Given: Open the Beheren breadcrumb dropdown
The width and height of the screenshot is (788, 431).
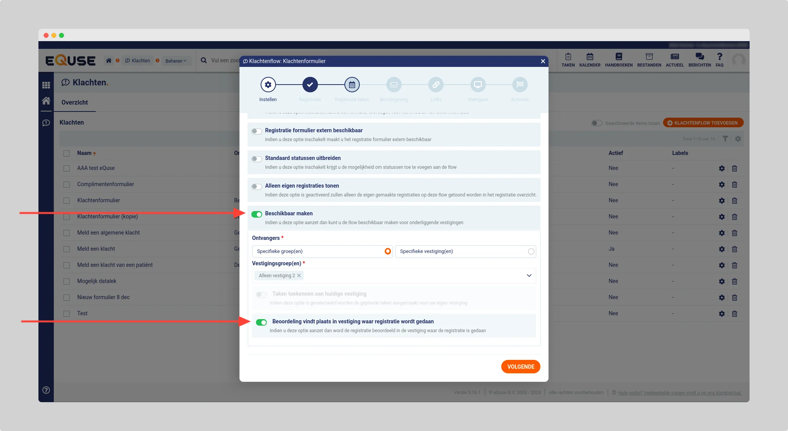Looking at the screenshot, I should 176,61.
